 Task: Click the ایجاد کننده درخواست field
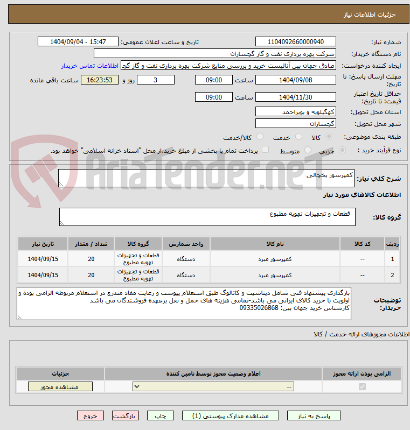(228, 66)
